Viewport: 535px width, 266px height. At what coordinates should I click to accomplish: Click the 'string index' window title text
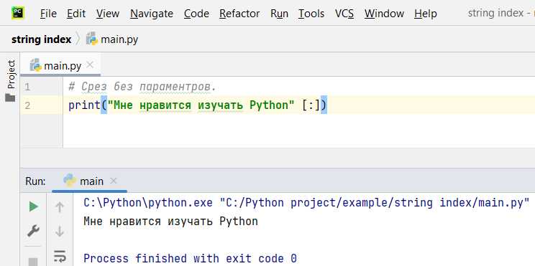click(495, 14)
